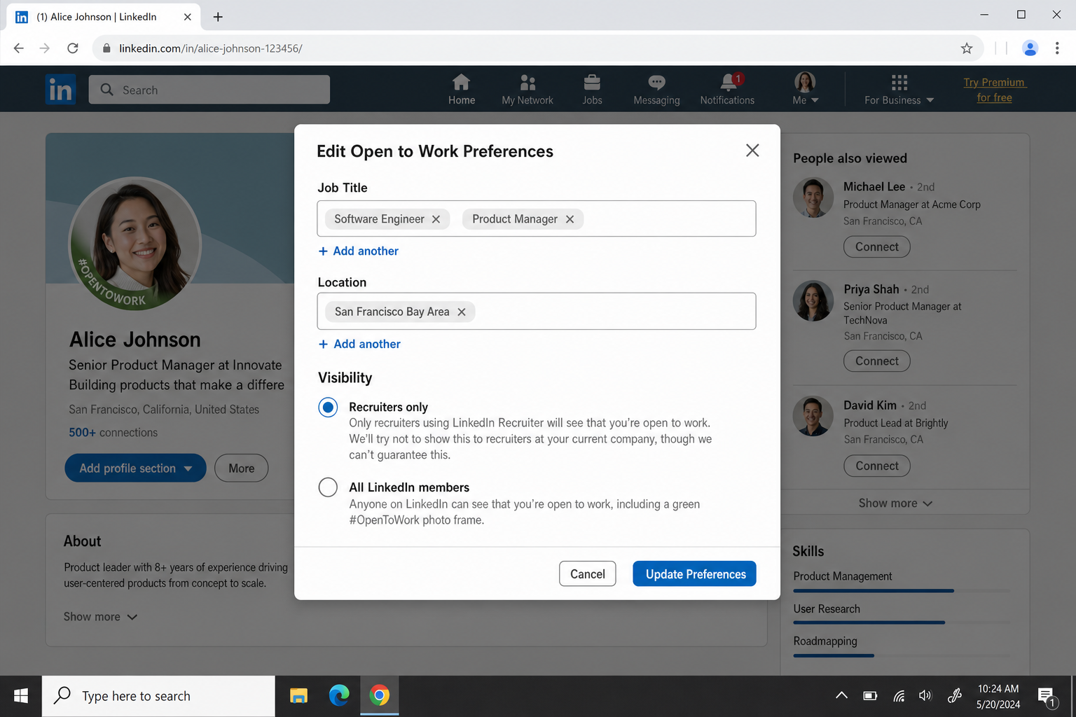Open the Me profile dropdown

[805, 88]
